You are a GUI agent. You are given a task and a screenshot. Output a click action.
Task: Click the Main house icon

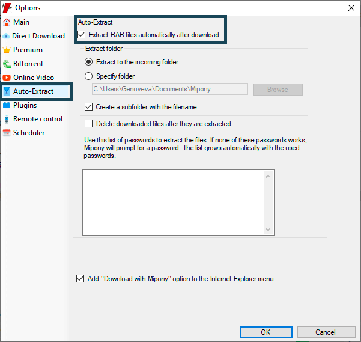(7, 22)
